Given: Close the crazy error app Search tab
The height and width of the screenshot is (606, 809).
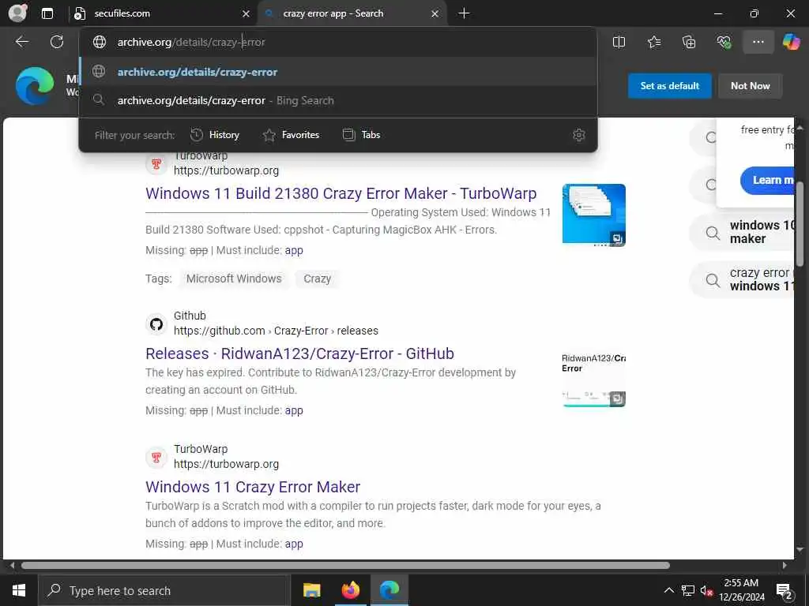Looking at the screenshot, I should point(435,14).
